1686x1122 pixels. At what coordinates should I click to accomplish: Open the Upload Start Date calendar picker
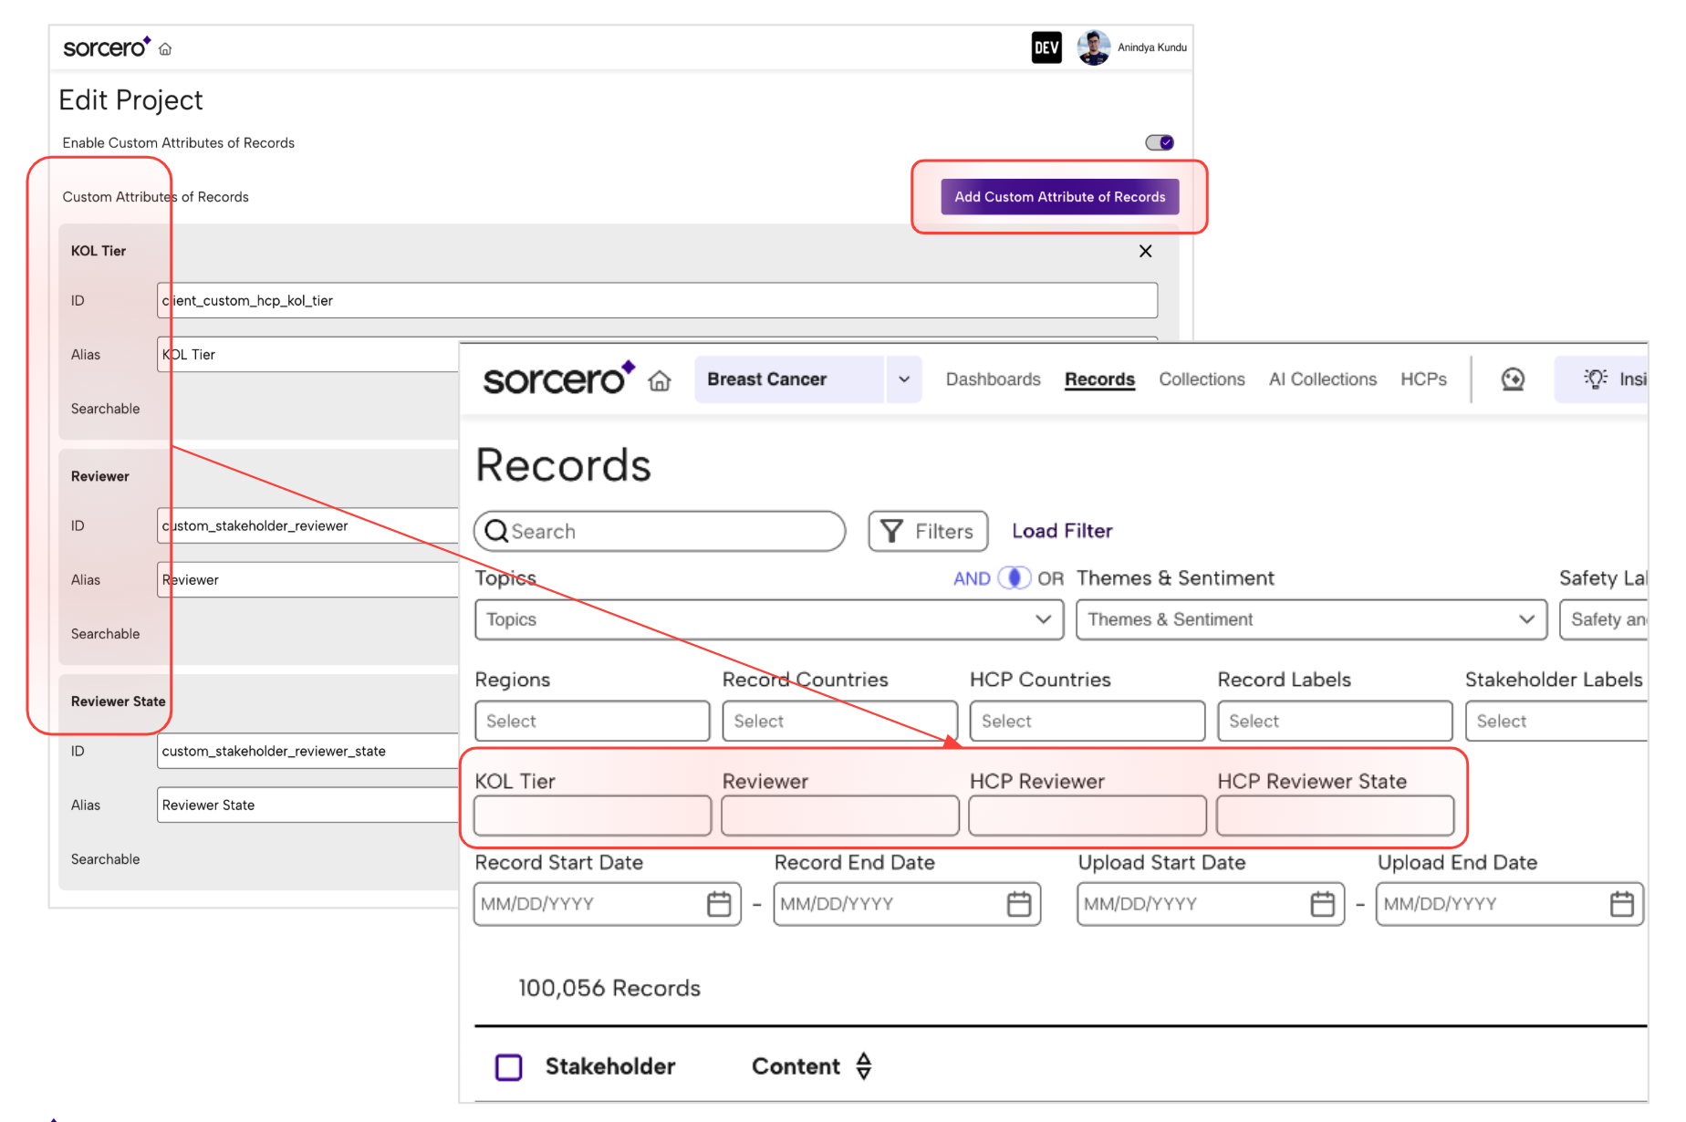(x=1322, y=904)
